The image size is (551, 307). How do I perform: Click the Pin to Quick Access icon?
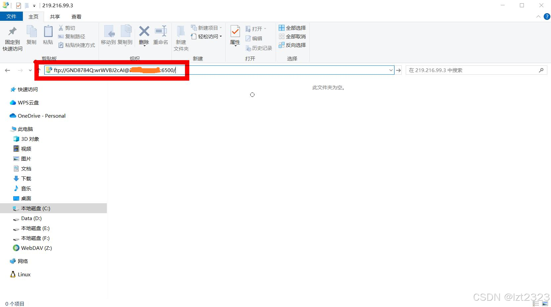pyautogui.click(x=13, y=31)
